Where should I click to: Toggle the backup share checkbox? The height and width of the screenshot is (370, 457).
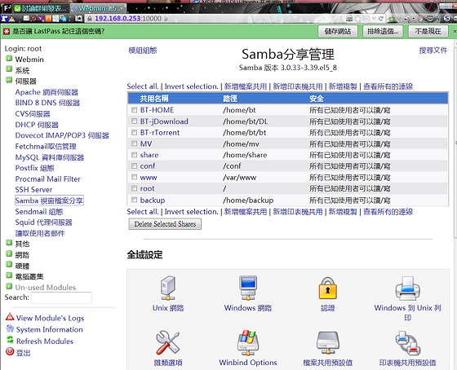click(134, 200)
